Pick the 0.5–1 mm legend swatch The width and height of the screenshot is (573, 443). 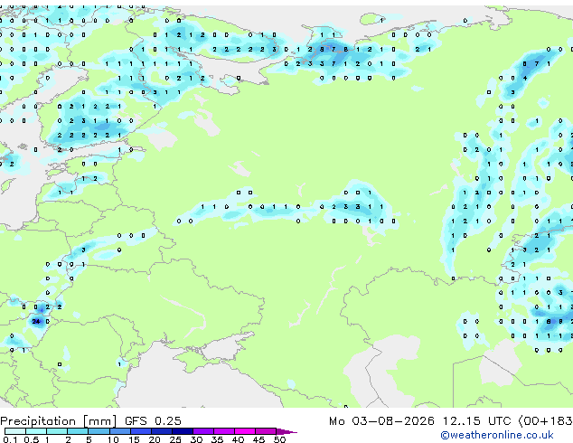coord(36,431)
